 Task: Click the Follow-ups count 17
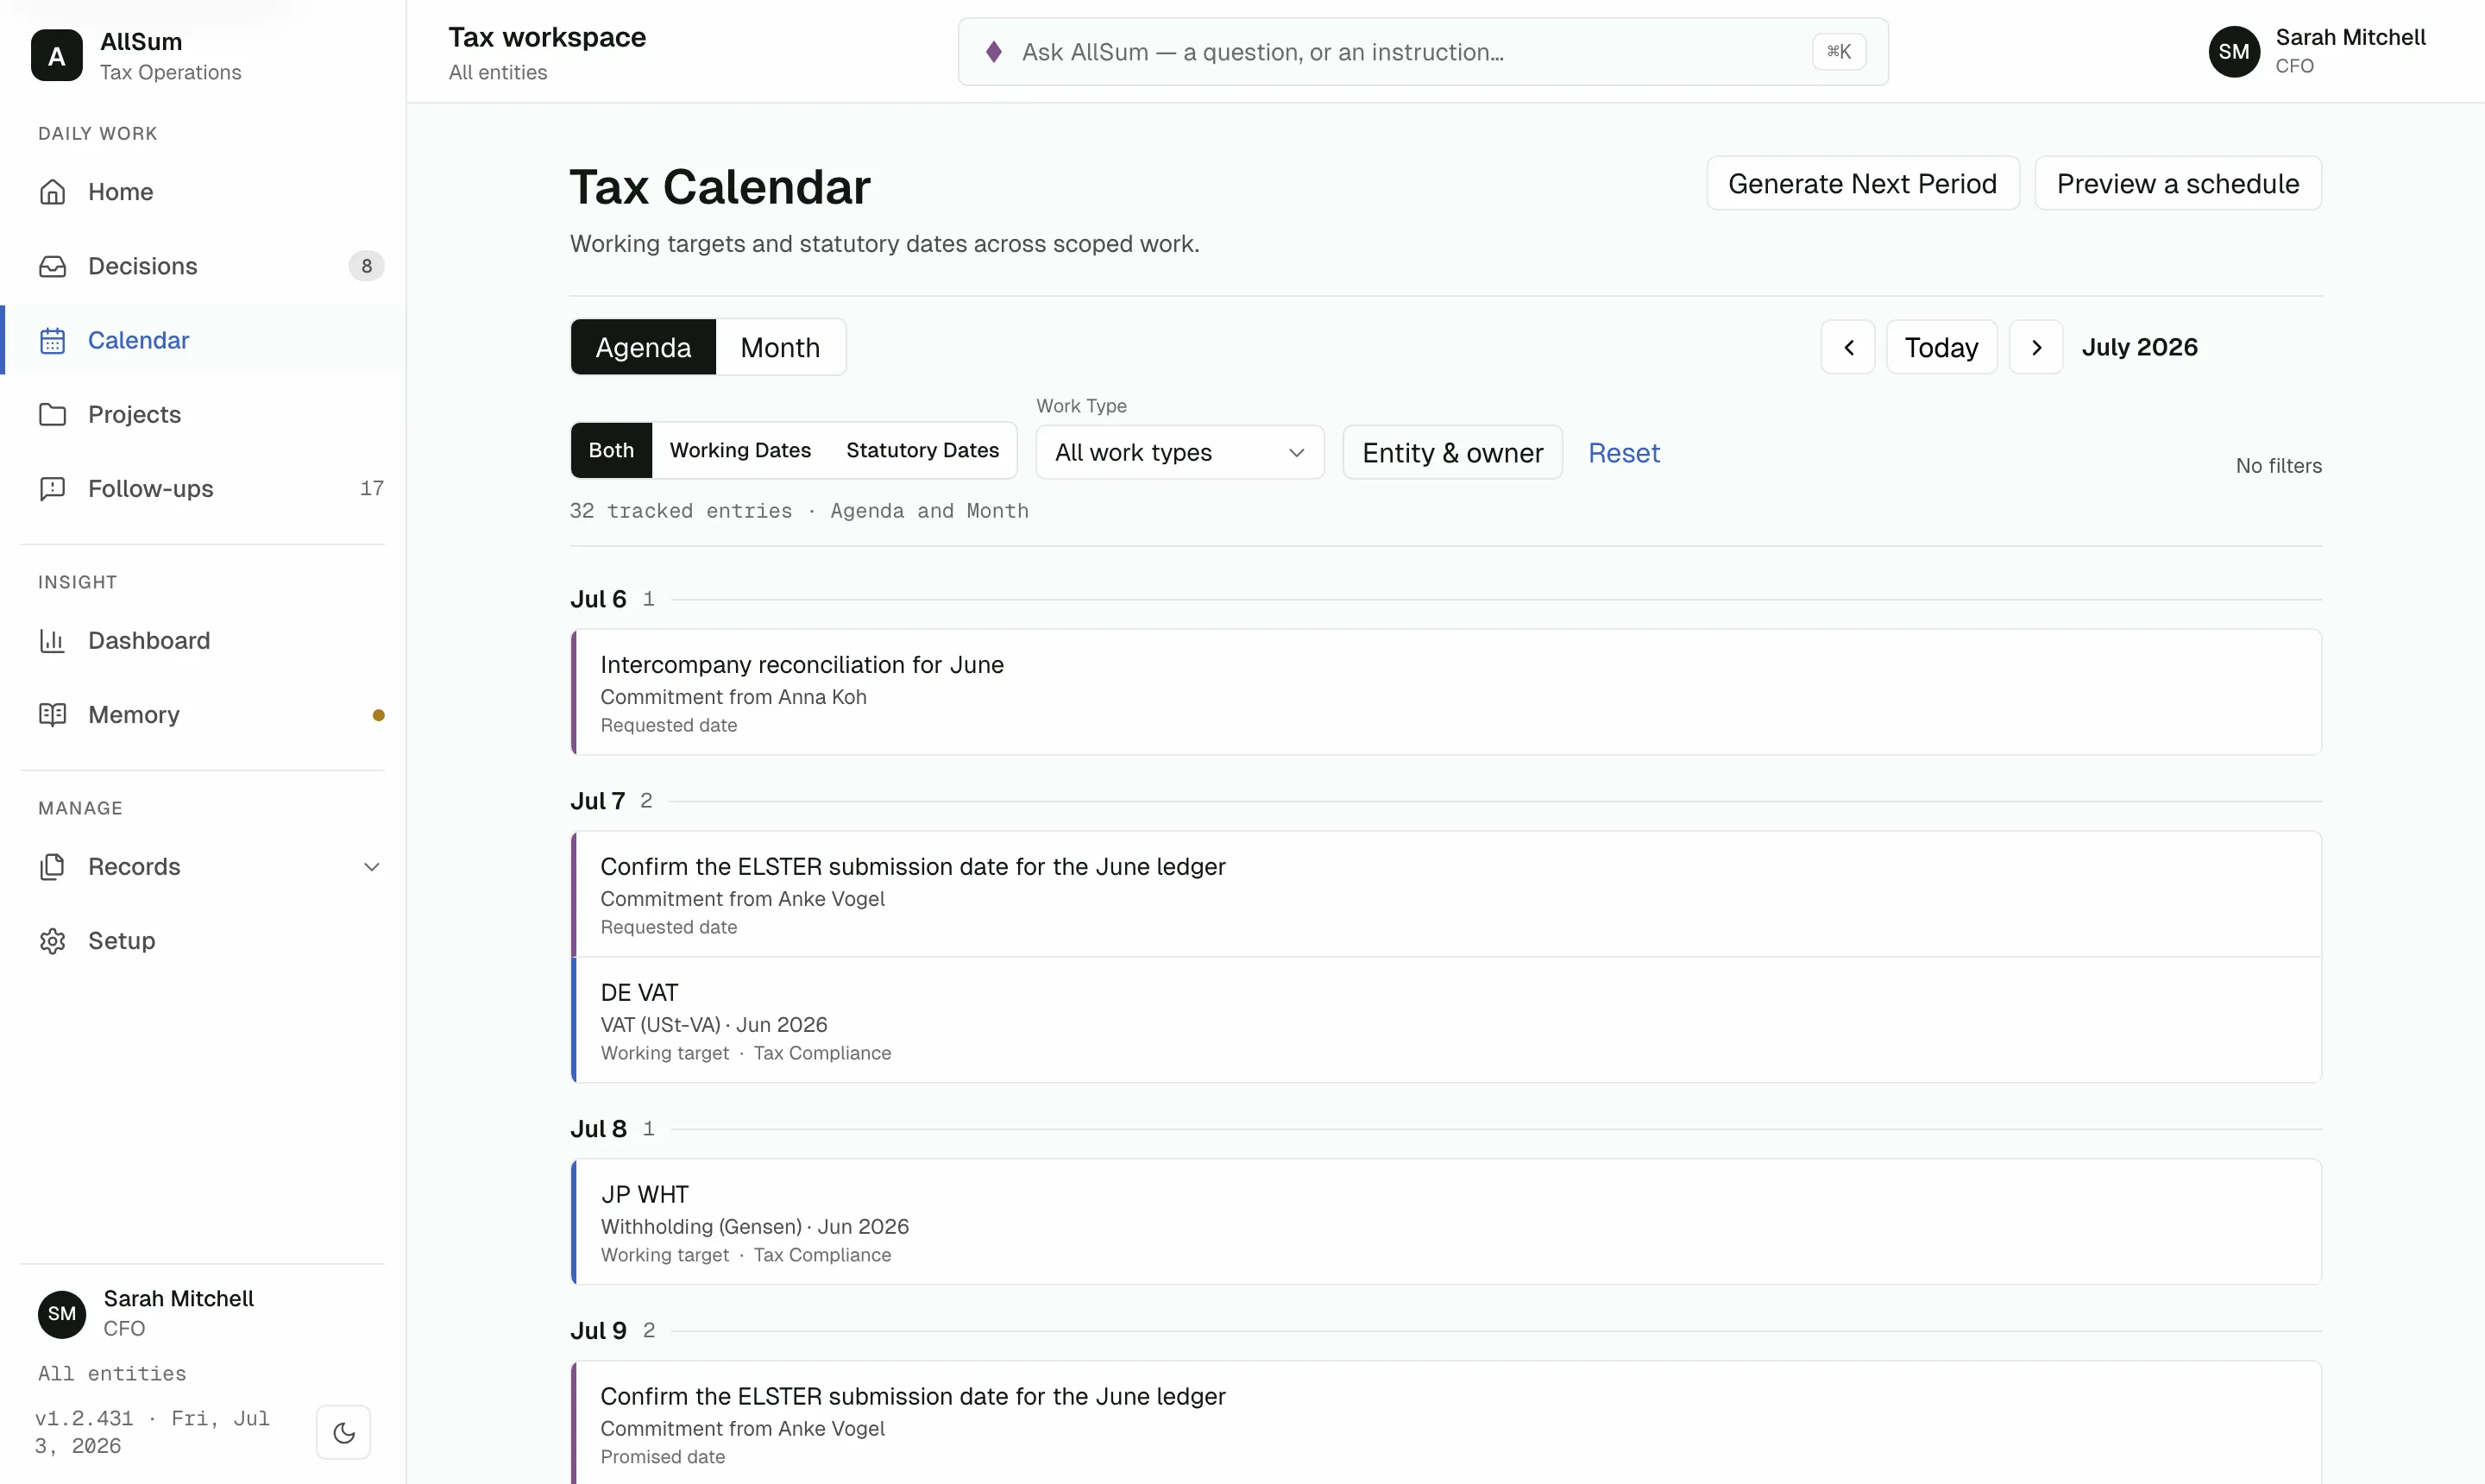point(372,488)
